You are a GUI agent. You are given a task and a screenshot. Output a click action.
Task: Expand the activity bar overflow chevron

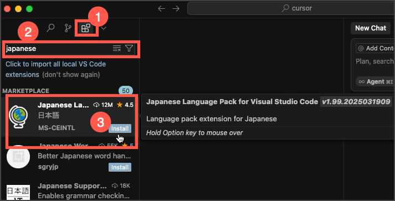click(104, 28)
